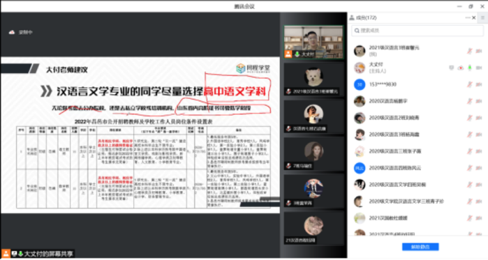The image size is (488, 260).
Task: Click the speaker's live video thumbnail
Action: (313, 43)
